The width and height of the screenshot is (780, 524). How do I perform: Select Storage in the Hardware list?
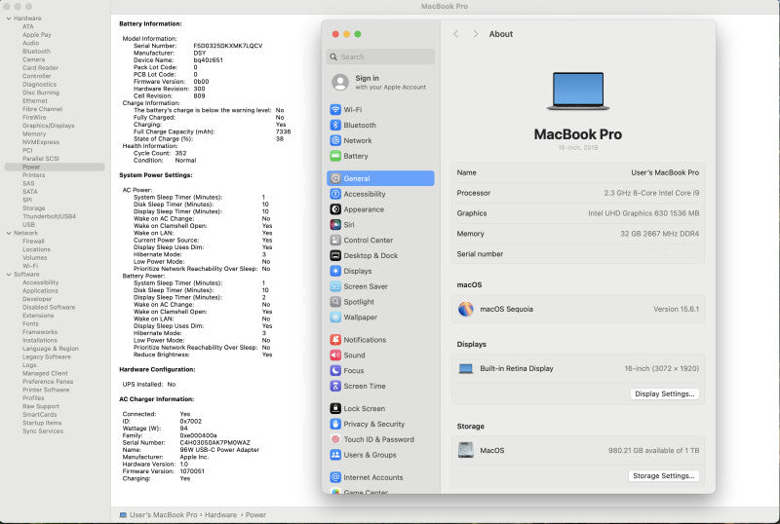pyautogui.click(x=34, y=208)
